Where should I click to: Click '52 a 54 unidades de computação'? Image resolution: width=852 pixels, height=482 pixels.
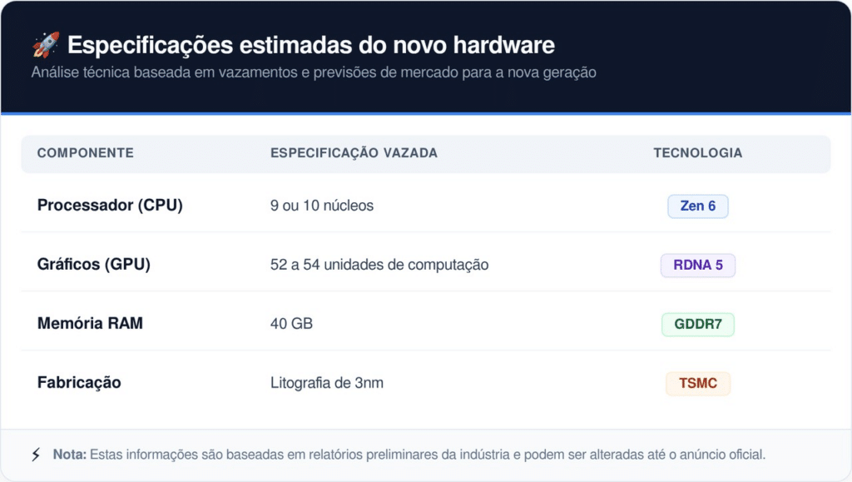pos(379,265)
